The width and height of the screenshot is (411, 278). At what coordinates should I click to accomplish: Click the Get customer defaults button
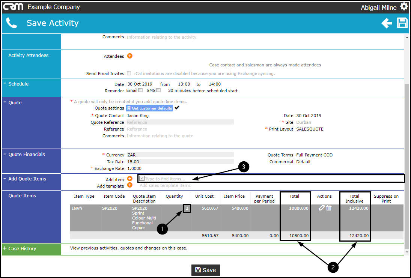(149, 108)
